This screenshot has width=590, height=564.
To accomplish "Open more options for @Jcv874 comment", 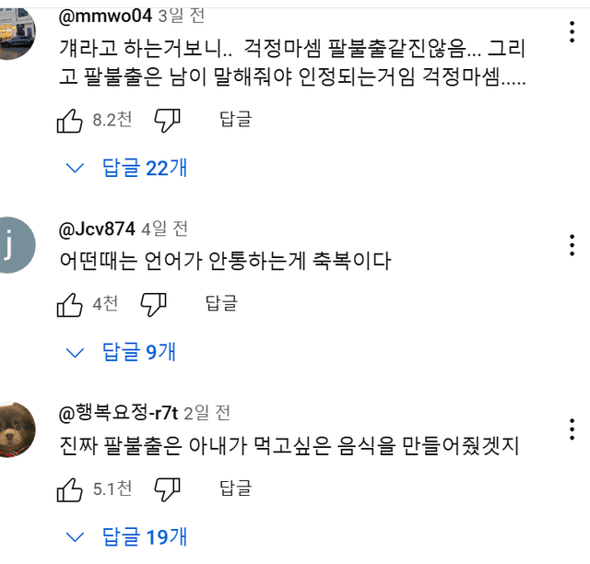I will coord(572,244).
